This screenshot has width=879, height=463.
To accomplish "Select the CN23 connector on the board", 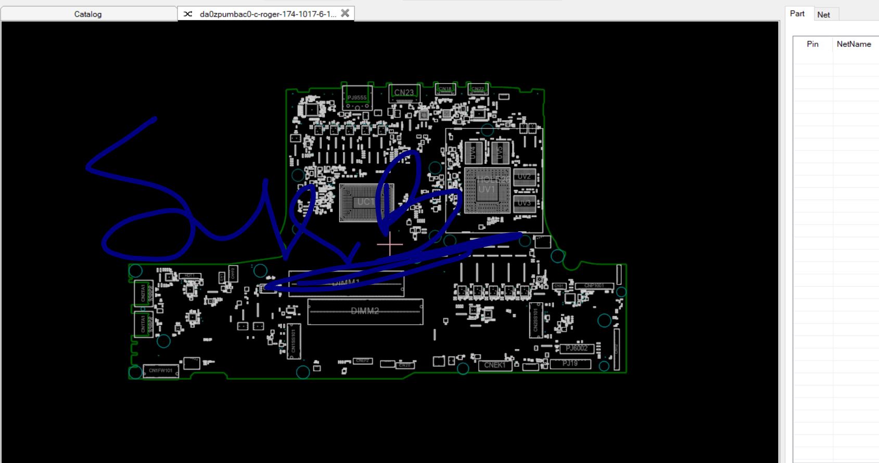I will [404, 93].
